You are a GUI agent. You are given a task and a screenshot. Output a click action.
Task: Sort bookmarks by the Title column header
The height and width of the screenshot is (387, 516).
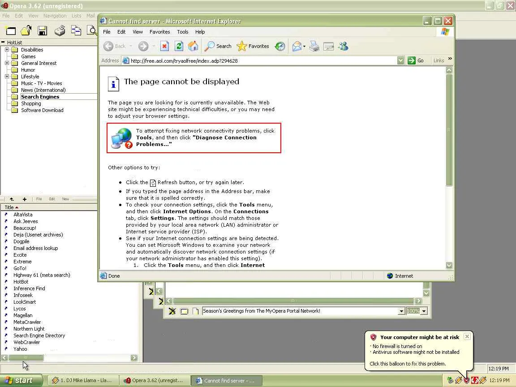pos(49,207)
